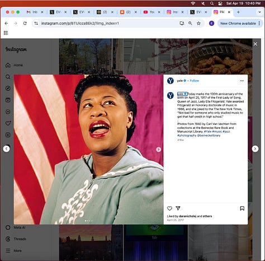
Task: Open daranicholej liker profile
Action: [187, 216]
